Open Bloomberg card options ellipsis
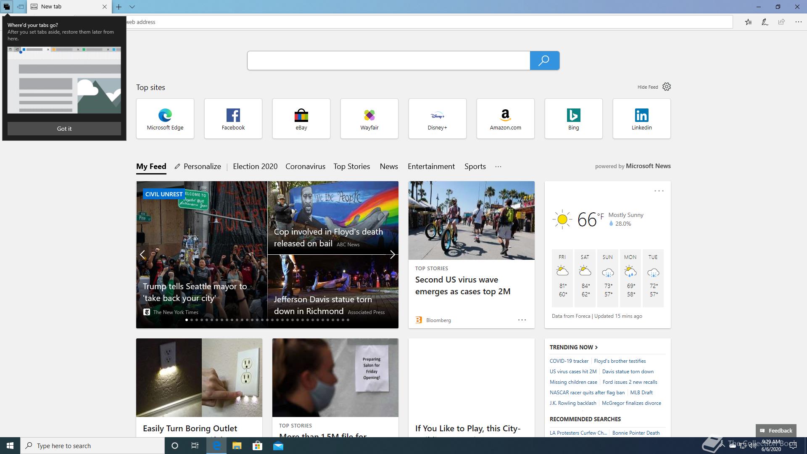 pos(522,320)
